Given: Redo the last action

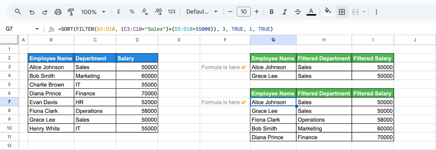Looking at the screenshot, I should [x=45, y=12].
